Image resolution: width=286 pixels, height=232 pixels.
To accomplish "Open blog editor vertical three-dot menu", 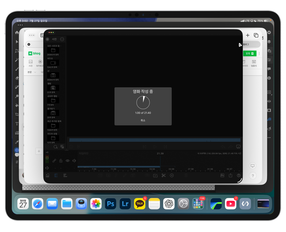I will click(x=259, y=53).
